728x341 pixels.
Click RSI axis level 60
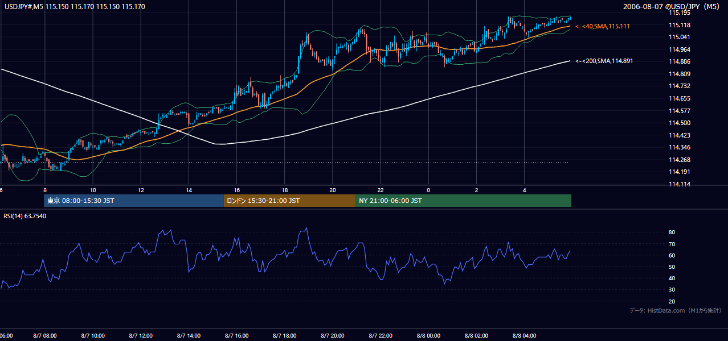click(x=672, y=255)
